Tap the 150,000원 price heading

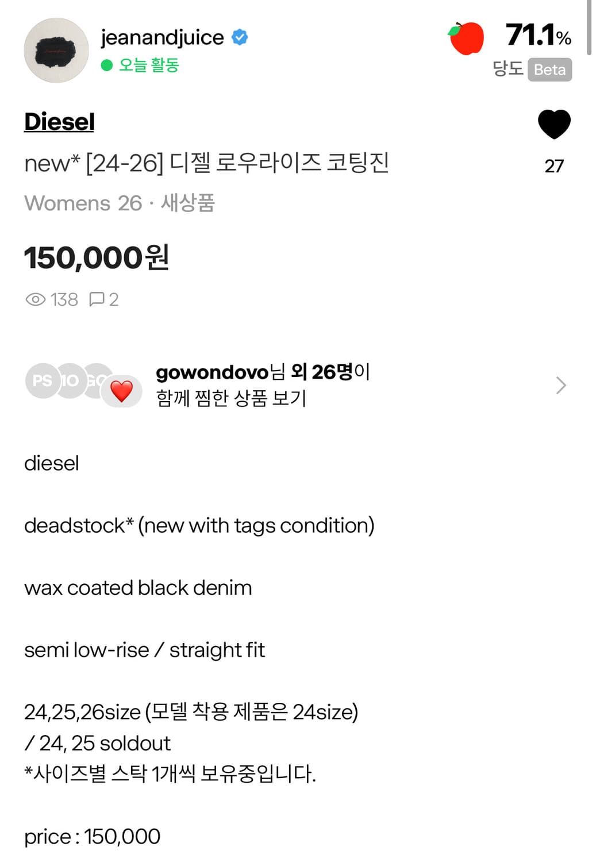pos(97,257)
